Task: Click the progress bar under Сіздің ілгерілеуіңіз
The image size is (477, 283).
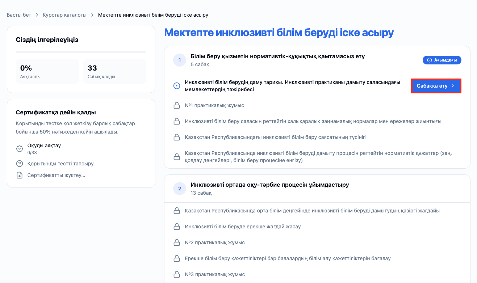Action: 81,52
